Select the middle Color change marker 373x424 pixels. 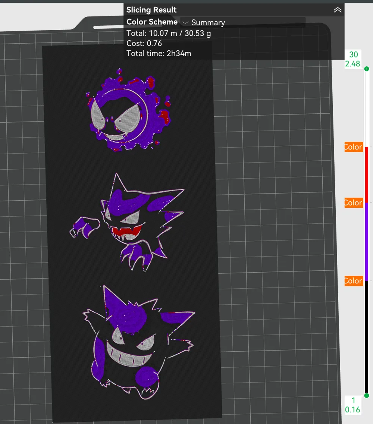click(353, 203)
